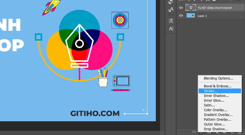Open the Character panel (A| icon)
245x135 pixels.
pyautogui.click(x=171, y=29)
